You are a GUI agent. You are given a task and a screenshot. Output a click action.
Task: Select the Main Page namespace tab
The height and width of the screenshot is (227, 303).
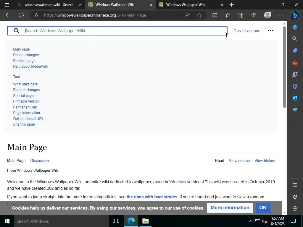pyautogui.click(x=16, y=160)
